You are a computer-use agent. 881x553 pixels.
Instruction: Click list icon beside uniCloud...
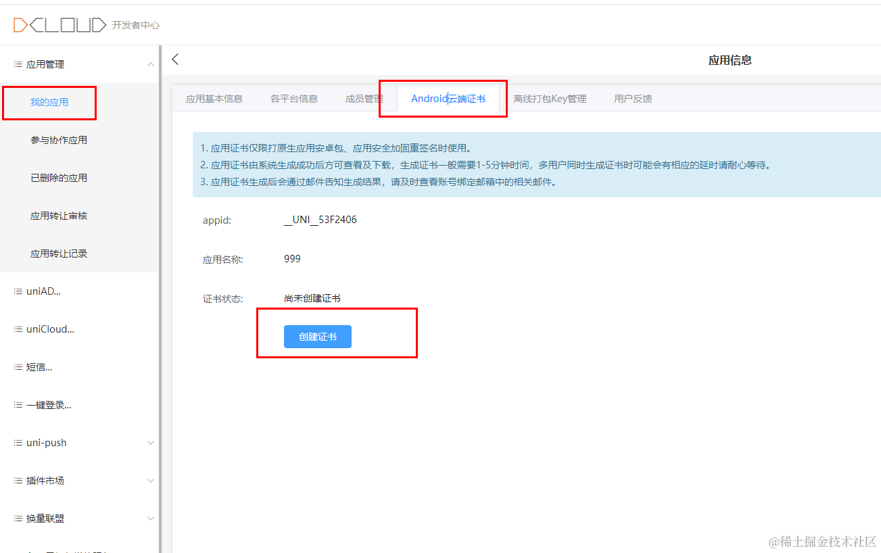(18, 329)
